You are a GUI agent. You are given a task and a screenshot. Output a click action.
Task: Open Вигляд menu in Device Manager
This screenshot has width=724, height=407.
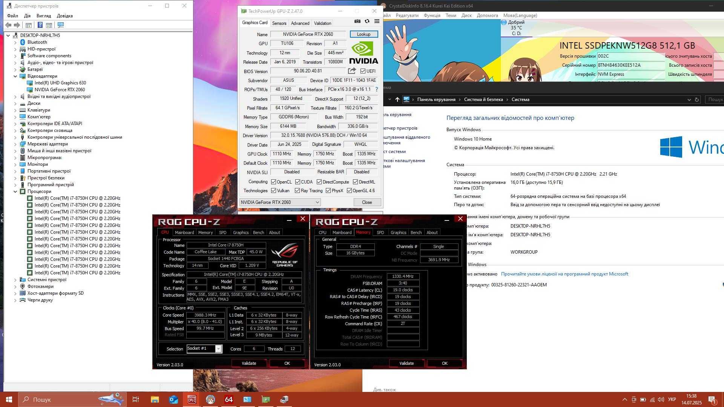[x=44, y=16]
